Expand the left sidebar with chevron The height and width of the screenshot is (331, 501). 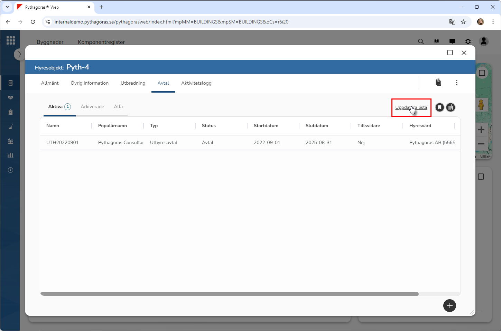(x=19, y=54)
